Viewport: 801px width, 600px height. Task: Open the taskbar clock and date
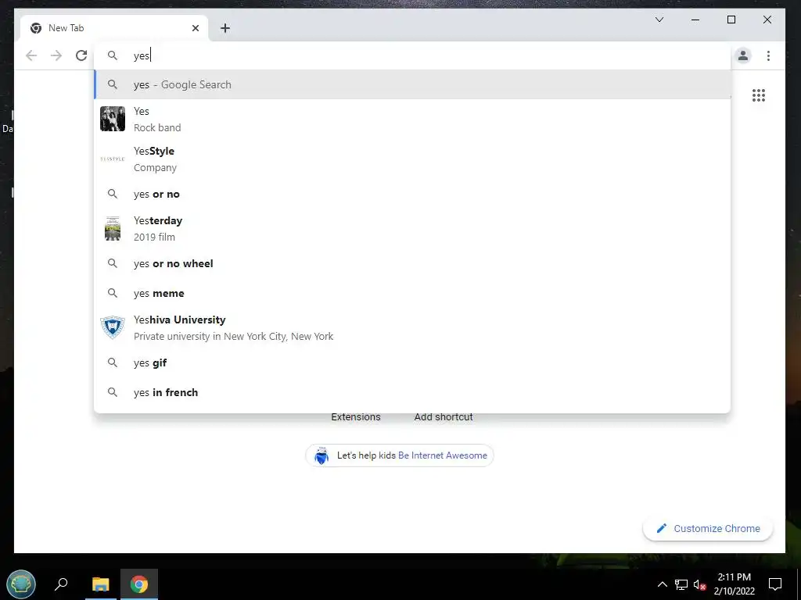(x=734, y=584)
